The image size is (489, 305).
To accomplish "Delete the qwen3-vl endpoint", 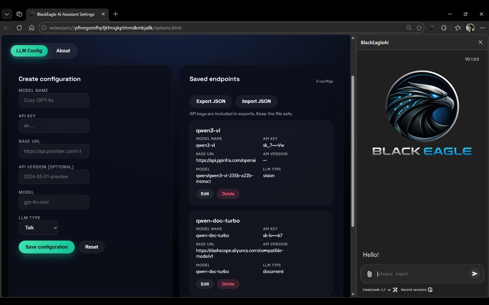I will click(228, 194).
